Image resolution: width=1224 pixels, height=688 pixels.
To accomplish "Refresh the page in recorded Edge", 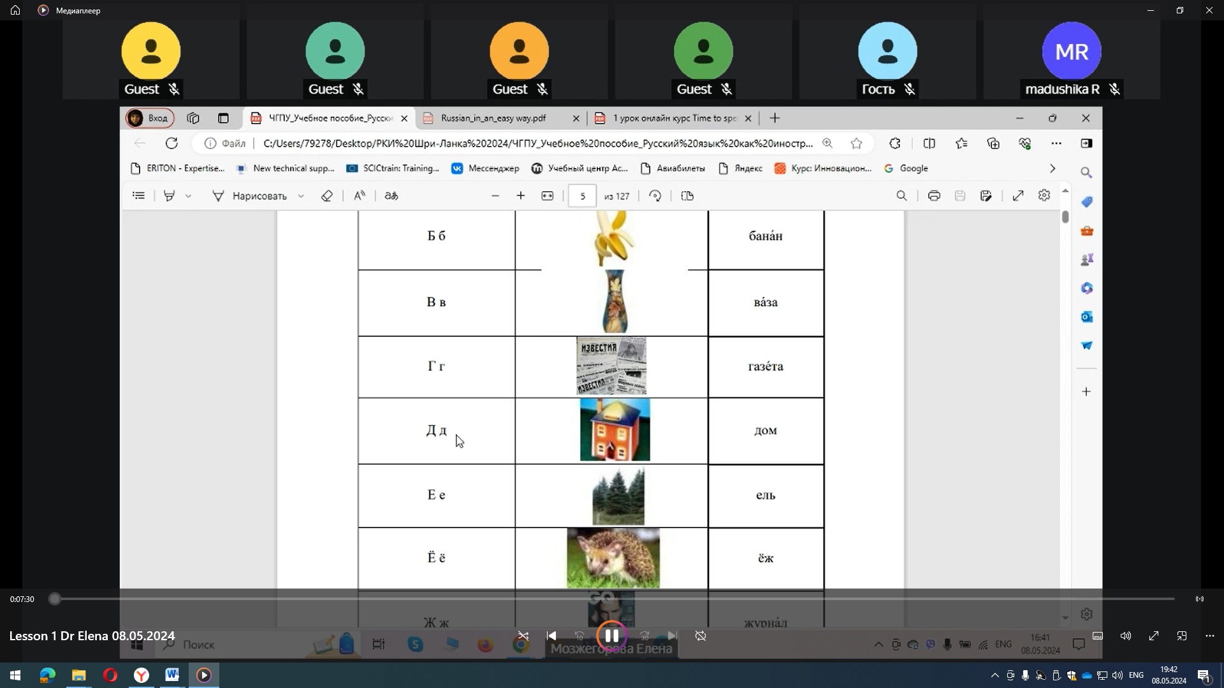I will [171, 143].
